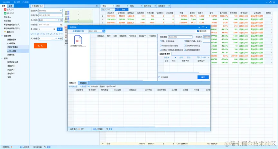Select the 1/10 position radio button
This screenshot has width=278, height=149.
pos(57,34)
